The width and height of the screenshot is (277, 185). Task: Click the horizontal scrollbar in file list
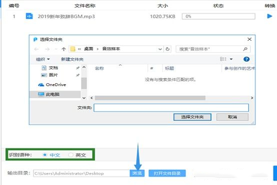(x=150, y=98)
